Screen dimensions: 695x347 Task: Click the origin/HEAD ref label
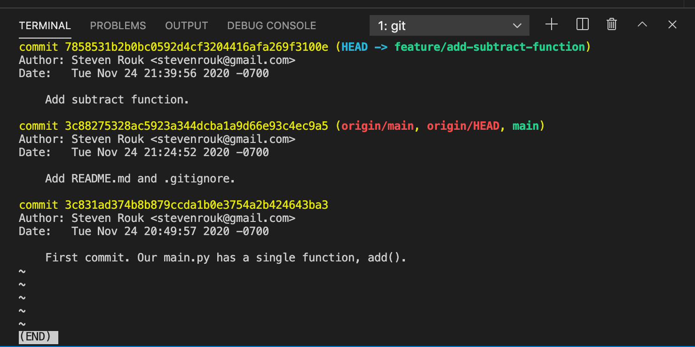click(x=463, y=126)
